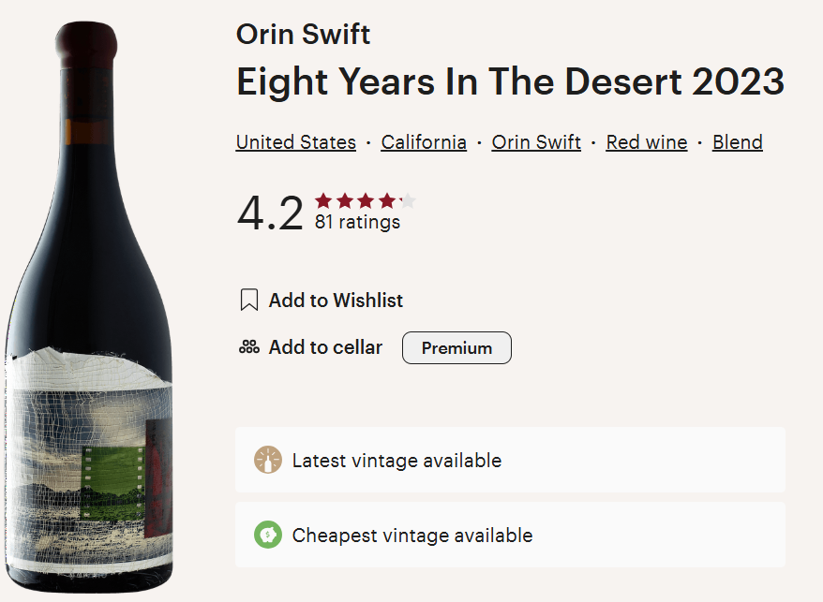Click the Latest vintage bottle badge icon
This screenshot has height=602, width=823.
pyautogui.click(x=268, y=460)
